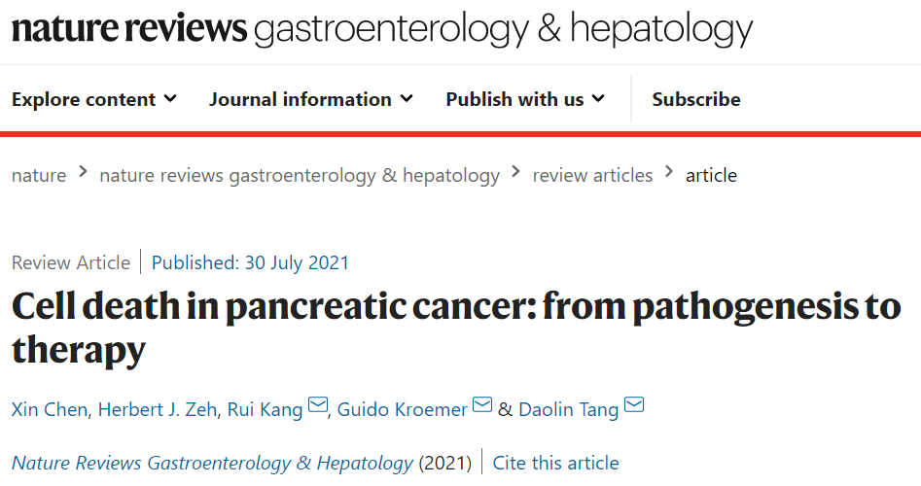Navigate to review articles breadcrumb
The height and width of the screenshot is (486, 921).
coord(592,176)
